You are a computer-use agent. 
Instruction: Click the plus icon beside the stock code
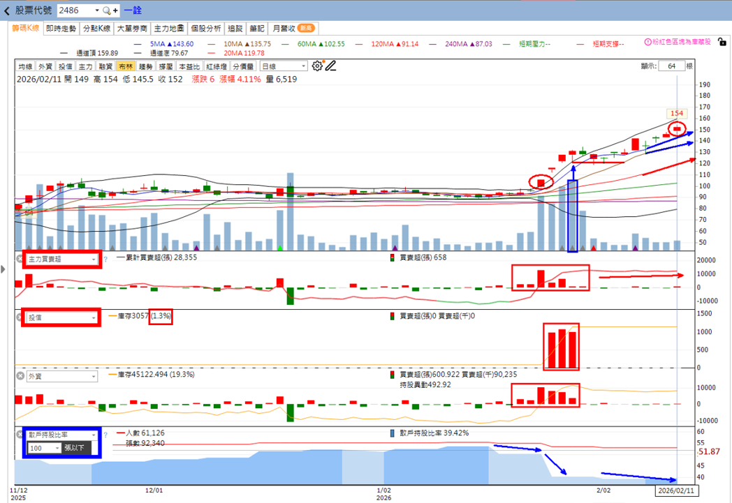point(115,10)
